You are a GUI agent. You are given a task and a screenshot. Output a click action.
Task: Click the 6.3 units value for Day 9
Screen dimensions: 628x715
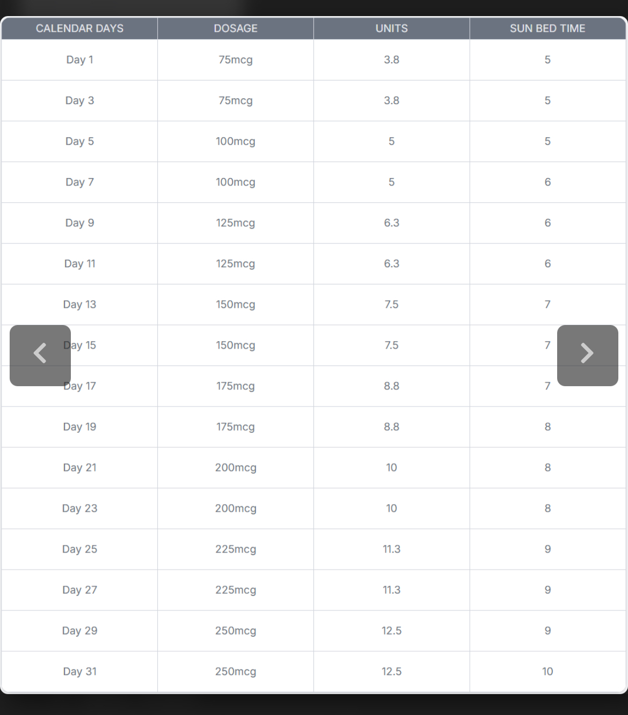[391, 223]
